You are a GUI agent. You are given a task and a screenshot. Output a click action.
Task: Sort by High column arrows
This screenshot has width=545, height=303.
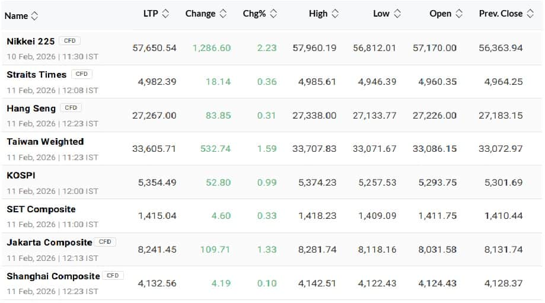pos(335,14)
